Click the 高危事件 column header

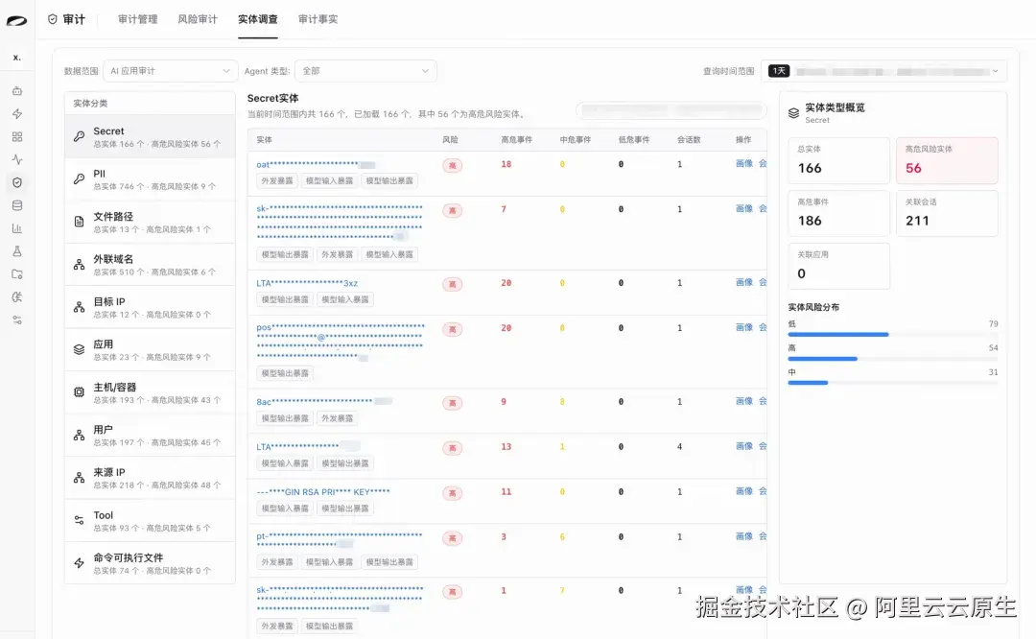[516, 139]
